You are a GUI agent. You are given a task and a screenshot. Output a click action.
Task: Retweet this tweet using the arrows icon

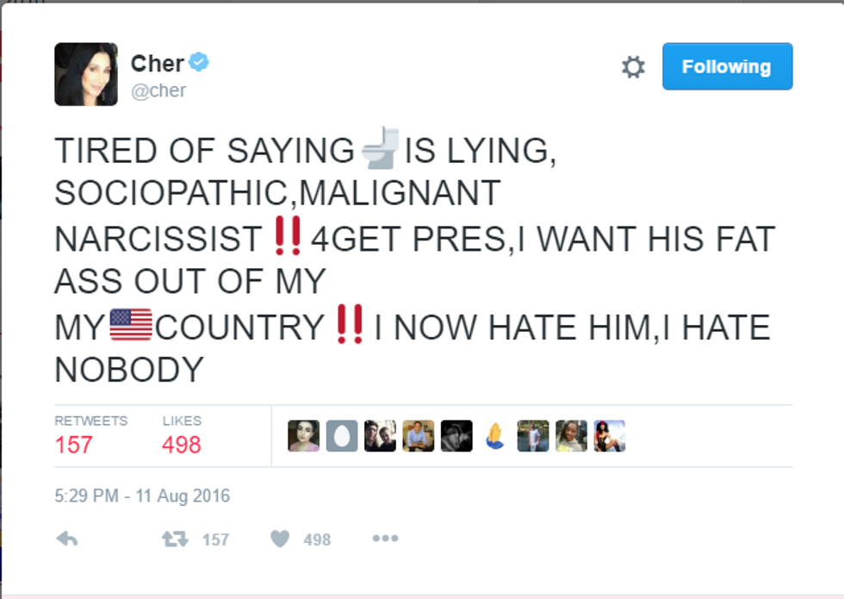coord(176,539)
